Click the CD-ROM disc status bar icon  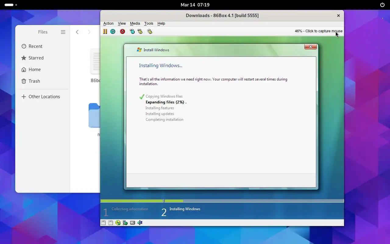[x=118, y=223]
